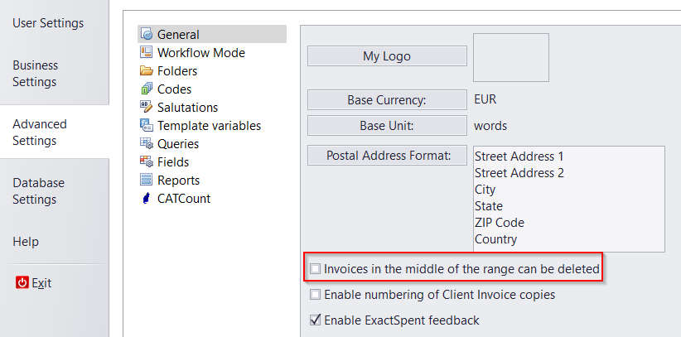
Task: Open the Codes settings icon
Action: pyautogui.click(x=147, y=89)
